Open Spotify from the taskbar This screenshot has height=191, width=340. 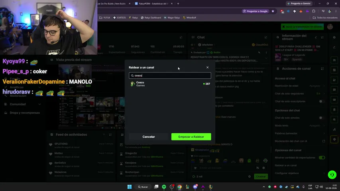pos(164,187)
